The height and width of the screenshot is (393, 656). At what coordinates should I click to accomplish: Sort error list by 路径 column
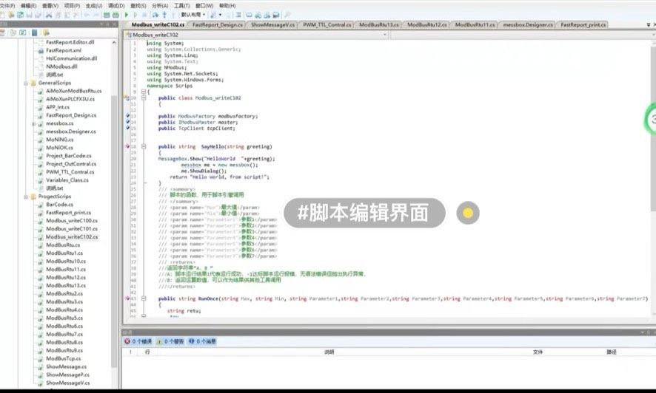(612, 352)
